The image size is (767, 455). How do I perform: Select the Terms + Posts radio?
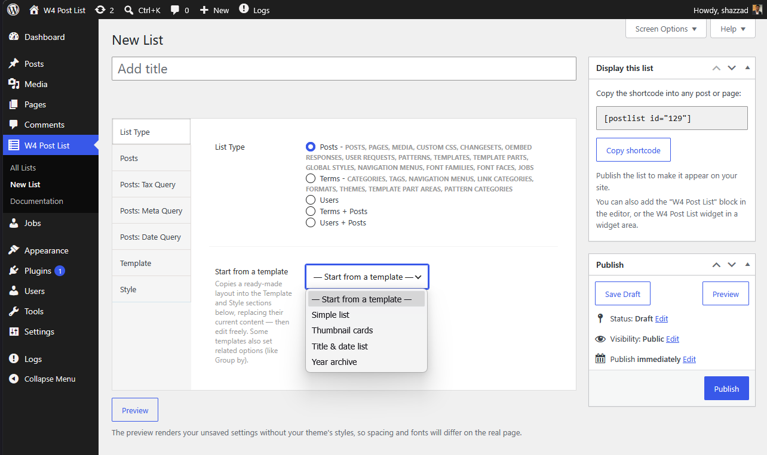311,211
